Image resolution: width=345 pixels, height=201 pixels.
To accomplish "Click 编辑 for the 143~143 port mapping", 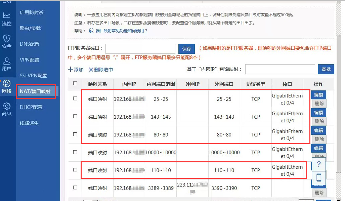I will point(318,113).
